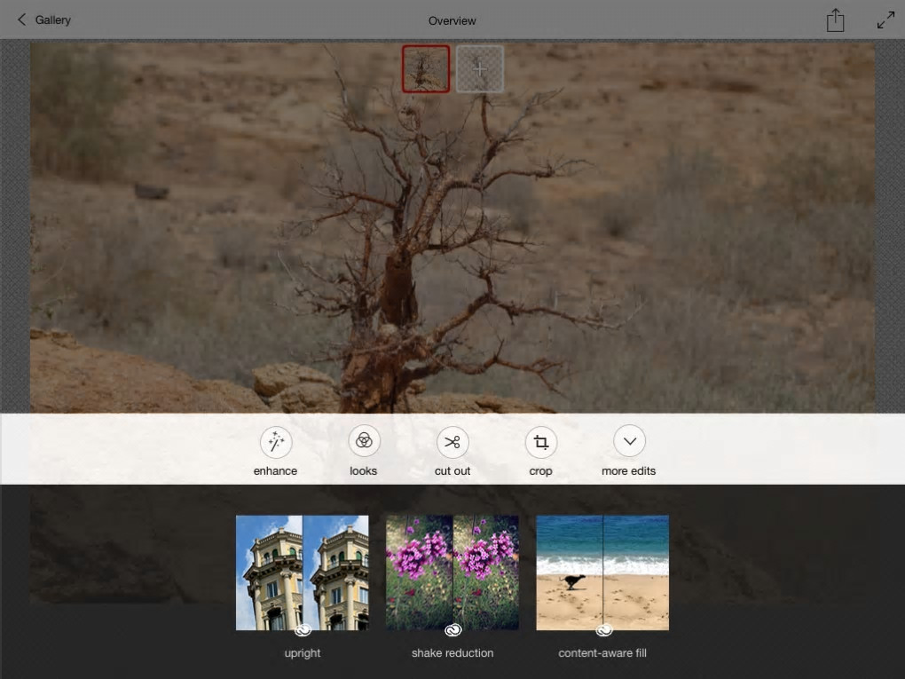The height and width of the screenshot is (679, 905).
Task: Tap the Overview title
Action: [x=452, y=20]
